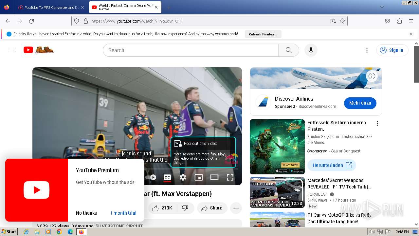Open YouTube settings three-dot menu
The width and height of the screenshot is (419, 236).
[367, 50]
